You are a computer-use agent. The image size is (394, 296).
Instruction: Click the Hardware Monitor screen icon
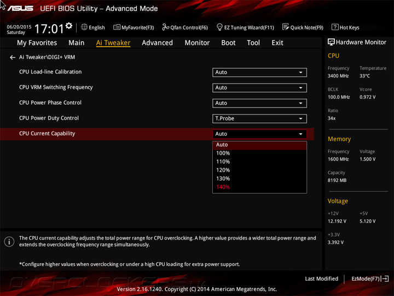[331, 42]
